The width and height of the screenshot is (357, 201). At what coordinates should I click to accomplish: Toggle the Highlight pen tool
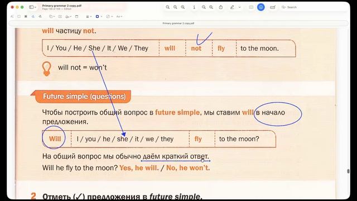click(x=232, y=7)
